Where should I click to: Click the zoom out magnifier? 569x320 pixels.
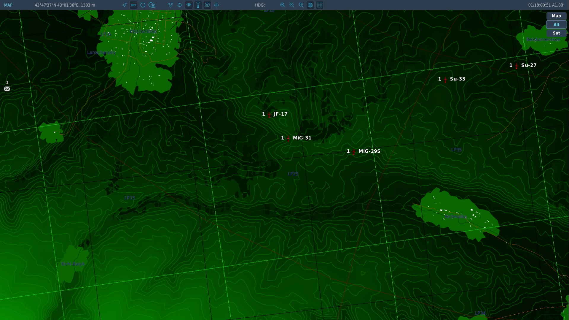tap(292, 5)
